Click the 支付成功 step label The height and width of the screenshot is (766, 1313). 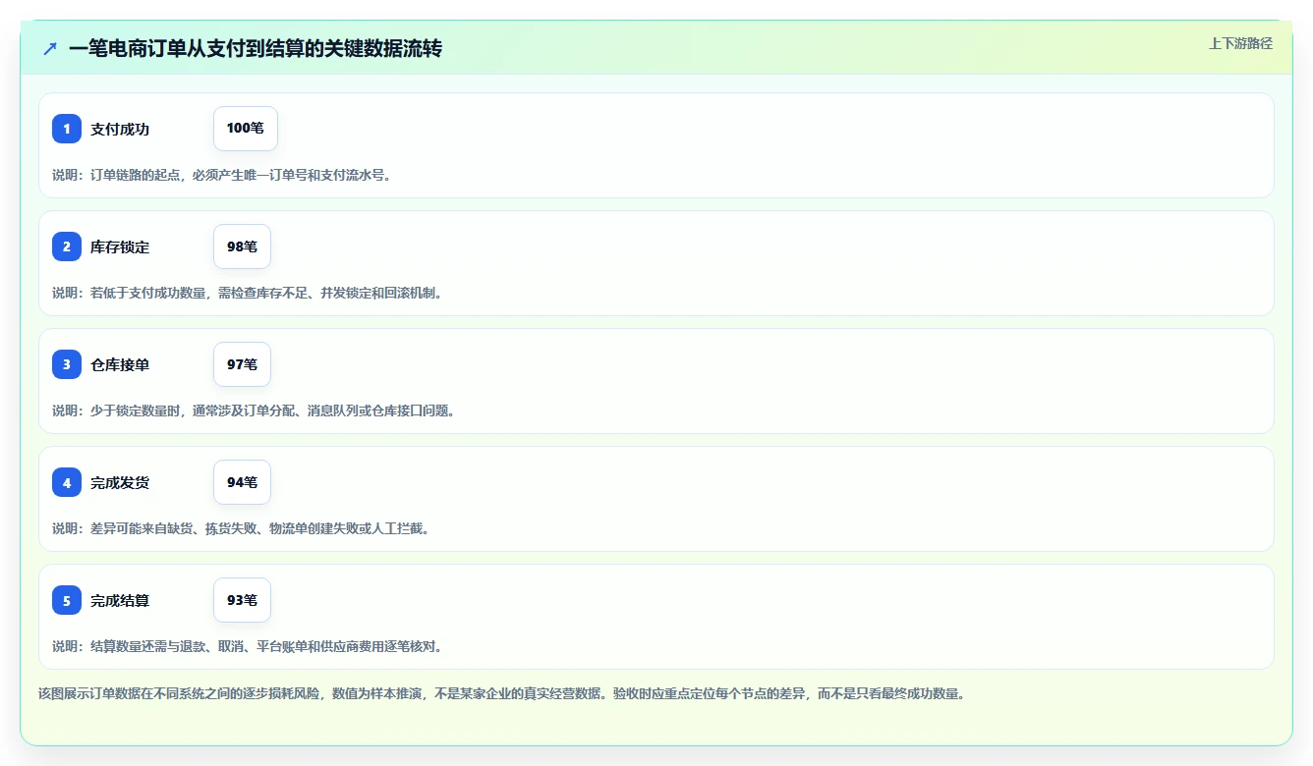[120, 129]
